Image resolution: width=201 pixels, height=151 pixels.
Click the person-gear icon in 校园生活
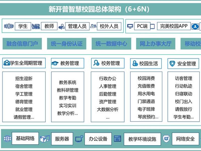[135, 63]
